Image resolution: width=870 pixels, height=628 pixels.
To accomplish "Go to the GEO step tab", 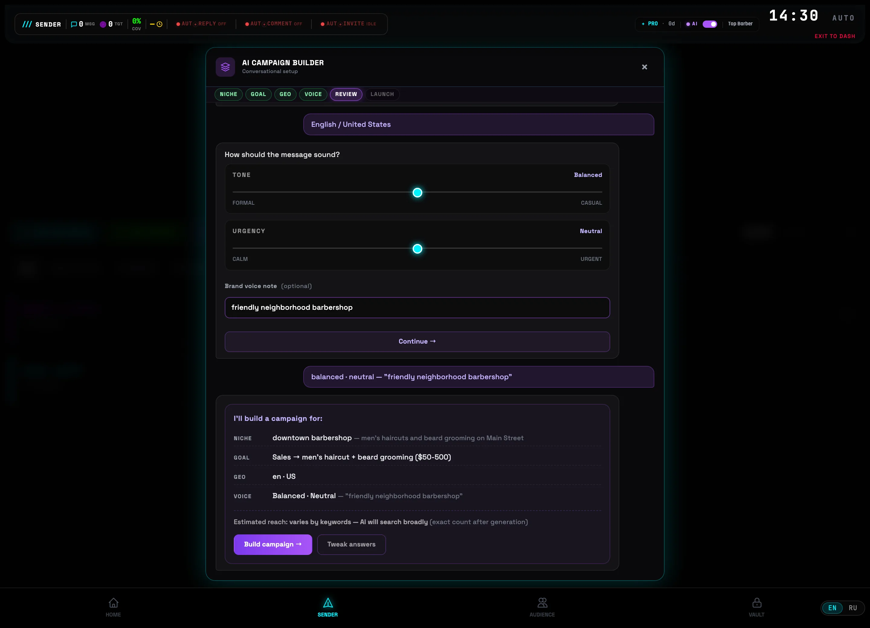I will pyautogui.click(x=285, y=94).
